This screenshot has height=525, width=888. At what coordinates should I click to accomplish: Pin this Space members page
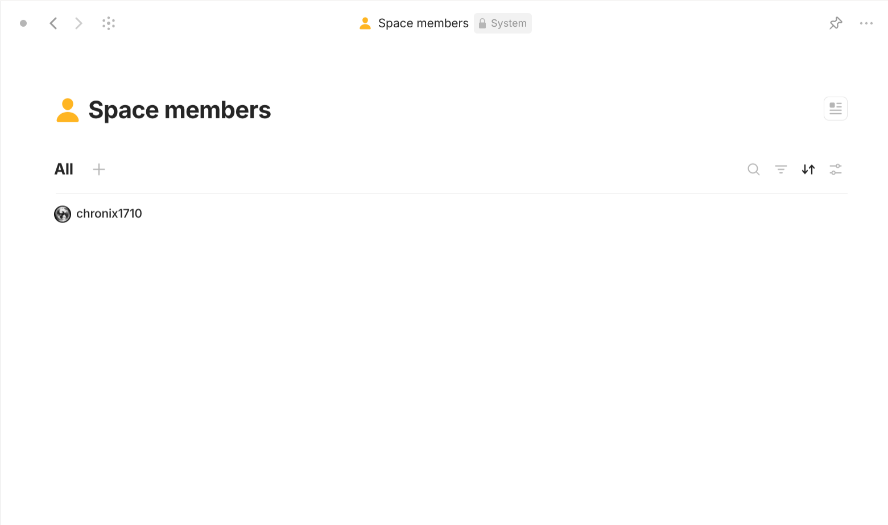836,23
